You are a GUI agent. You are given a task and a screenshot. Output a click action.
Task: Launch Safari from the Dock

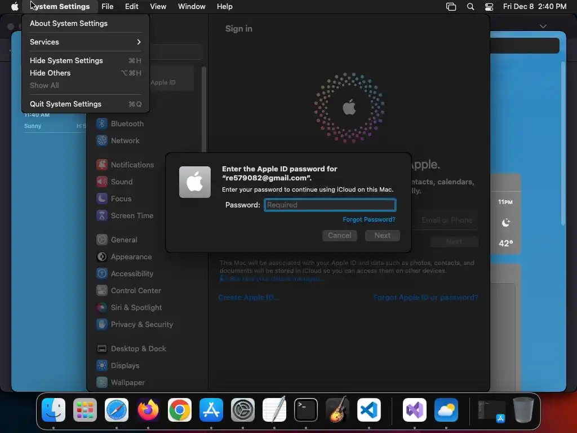[117, 410]
